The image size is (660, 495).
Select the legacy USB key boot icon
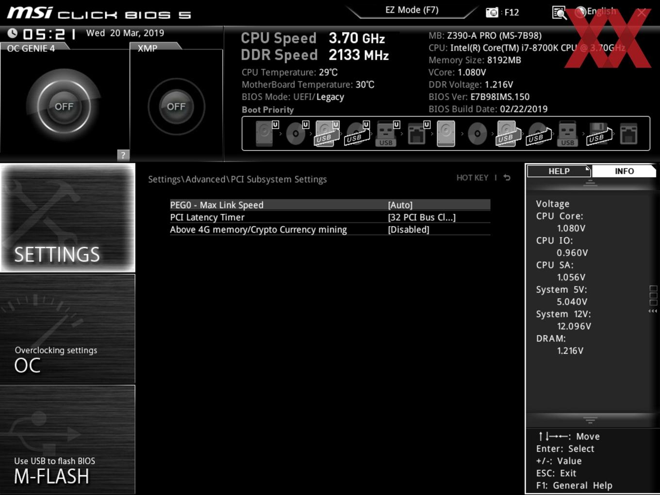[568, 133]
